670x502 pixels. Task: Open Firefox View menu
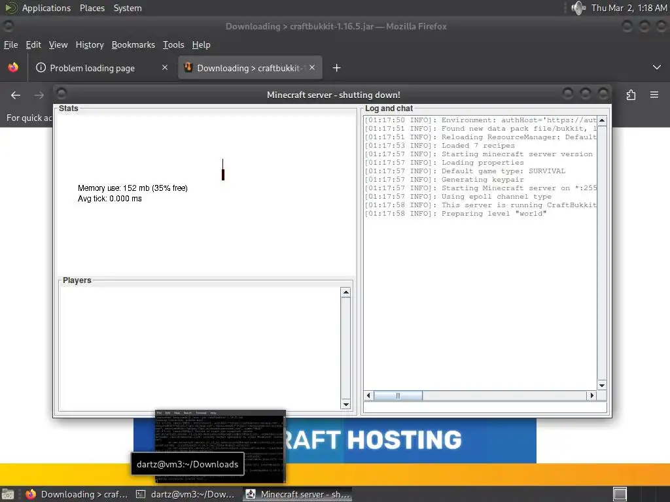[58, 45]
